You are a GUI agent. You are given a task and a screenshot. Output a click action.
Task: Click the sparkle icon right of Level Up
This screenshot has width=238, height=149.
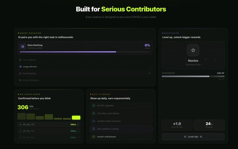pyautogui.click(x=201, y=137)
